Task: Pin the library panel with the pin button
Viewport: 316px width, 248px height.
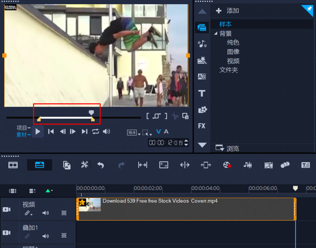Action: pyautogui.click(x=308, y=9)
